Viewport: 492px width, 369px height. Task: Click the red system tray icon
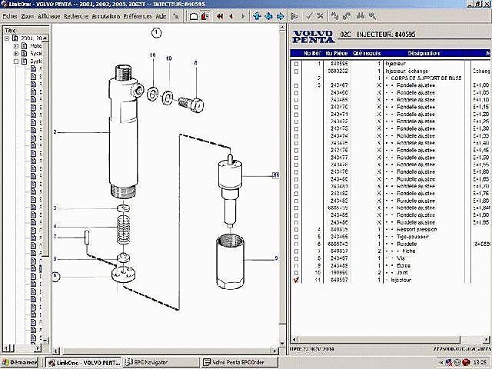pos(466,363)
